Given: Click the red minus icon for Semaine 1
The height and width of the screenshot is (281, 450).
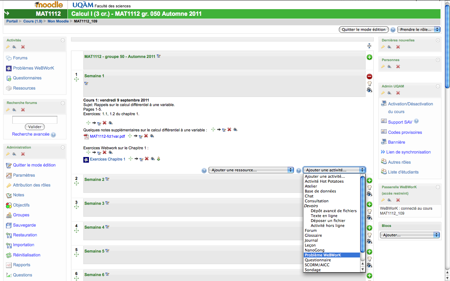Looking at the screenshot, I should (x=369, y=77).
